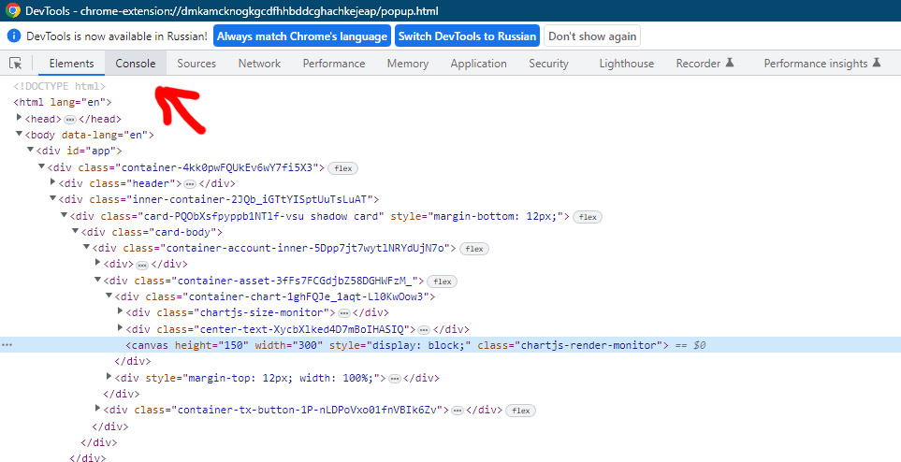Click ellipsis badge in chartjs-size-monitor div
Image resolution: width=901 pixels, height=462 pixels.
pos(344,313)
